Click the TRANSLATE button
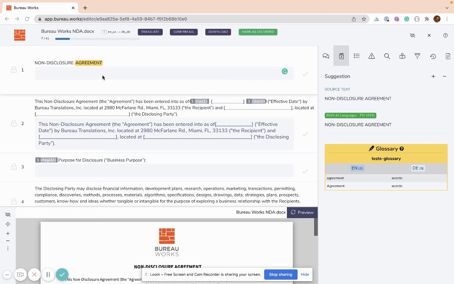454x284 pixels. [x=150, y=32]
